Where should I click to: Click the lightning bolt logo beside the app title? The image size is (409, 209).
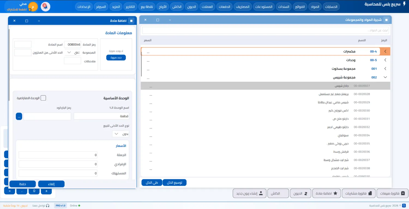pos(404,4)
